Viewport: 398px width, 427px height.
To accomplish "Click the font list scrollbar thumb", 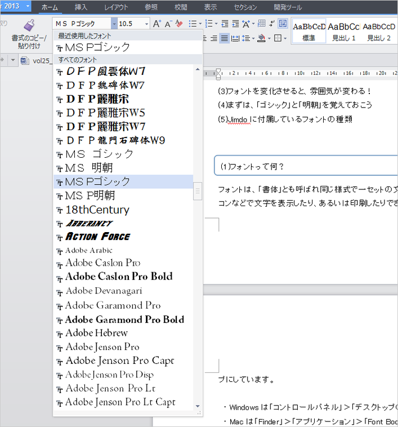I will [x=198, y=191].
